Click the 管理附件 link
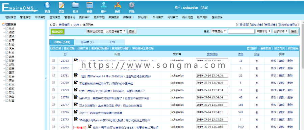This screenshot has width=304, height=130. pyautogui.click(x=252, y=48)
